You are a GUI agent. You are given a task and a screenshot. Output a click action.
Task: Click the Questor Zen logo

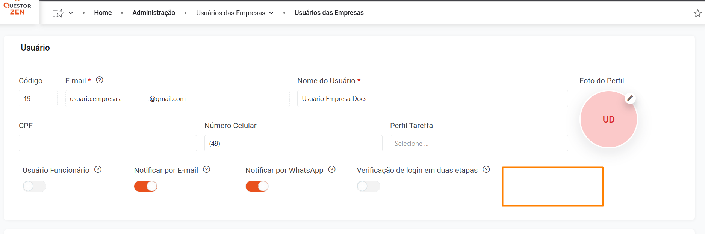pos(17,9)
